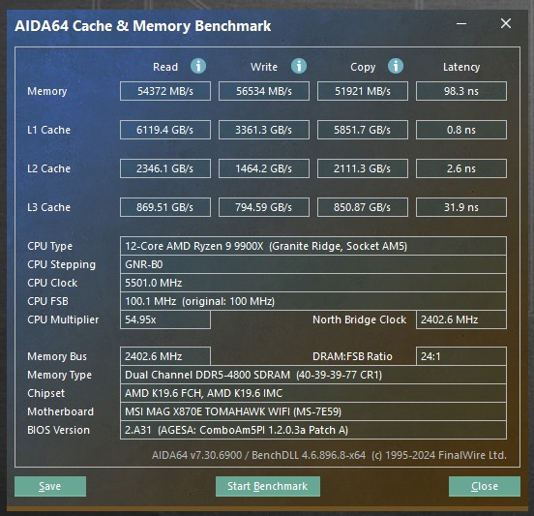Click the DRAM:FSB Ratio 24:1 field
Viewport: 534px width, 516px height.
tap(461, 356)
